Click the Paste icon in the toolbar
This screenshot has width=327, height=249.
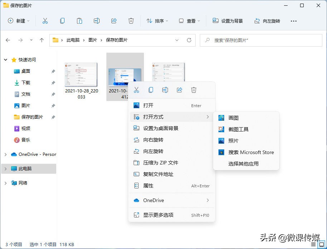coord(79,21)
